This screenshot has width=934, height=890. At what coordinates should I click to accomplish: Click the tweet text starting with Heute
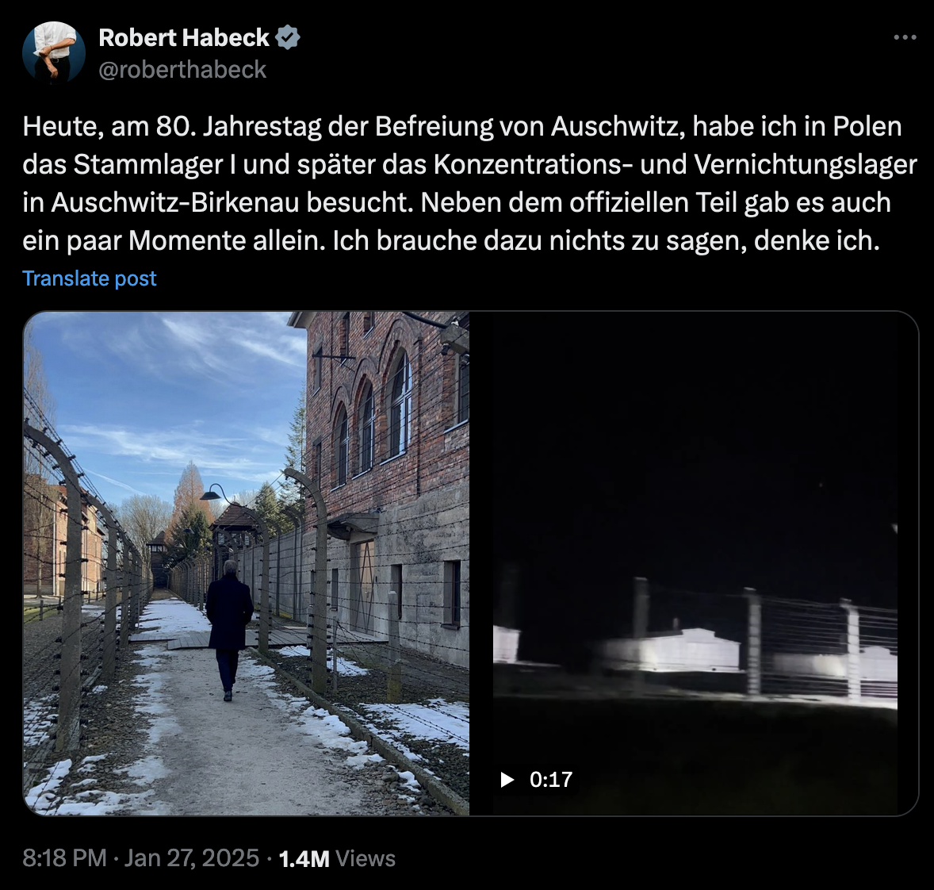(469, 183)
